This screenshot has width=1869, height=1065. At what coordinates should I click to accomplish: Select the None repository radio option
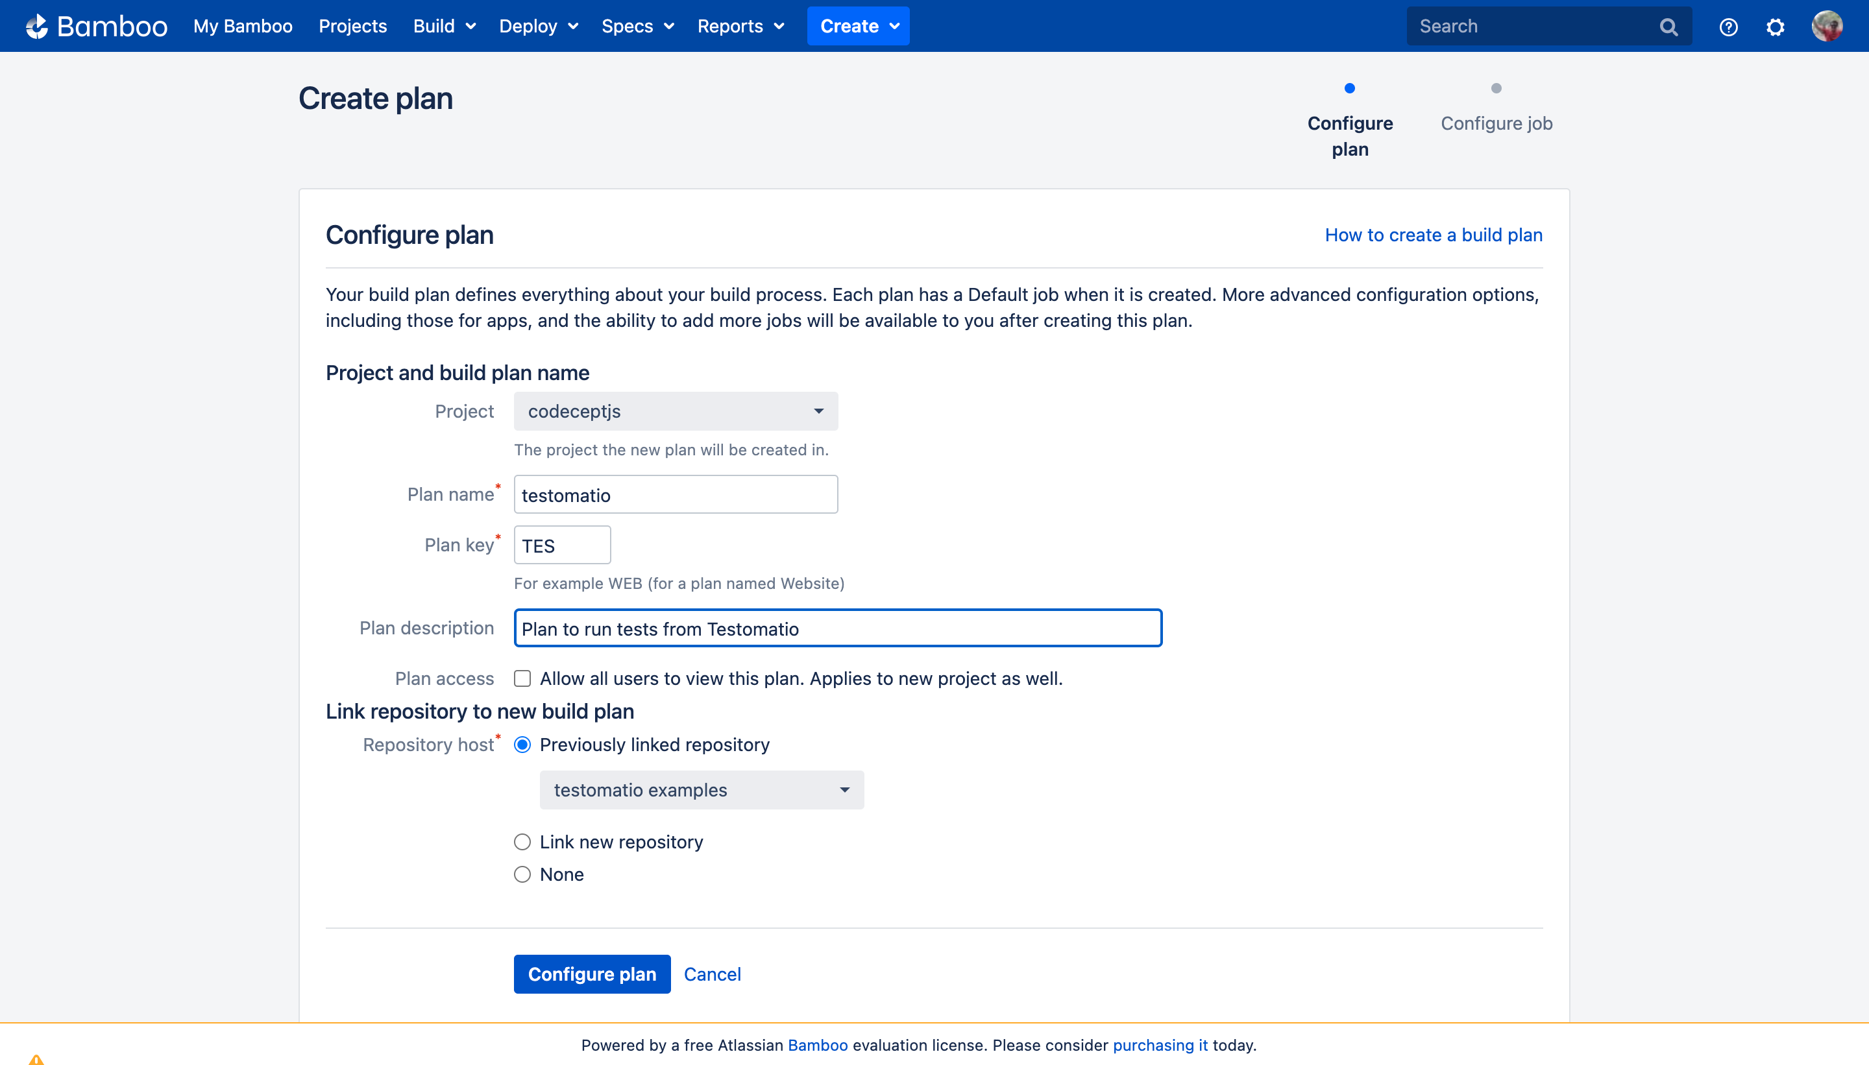pyautogui.click(x=522, y=875)
